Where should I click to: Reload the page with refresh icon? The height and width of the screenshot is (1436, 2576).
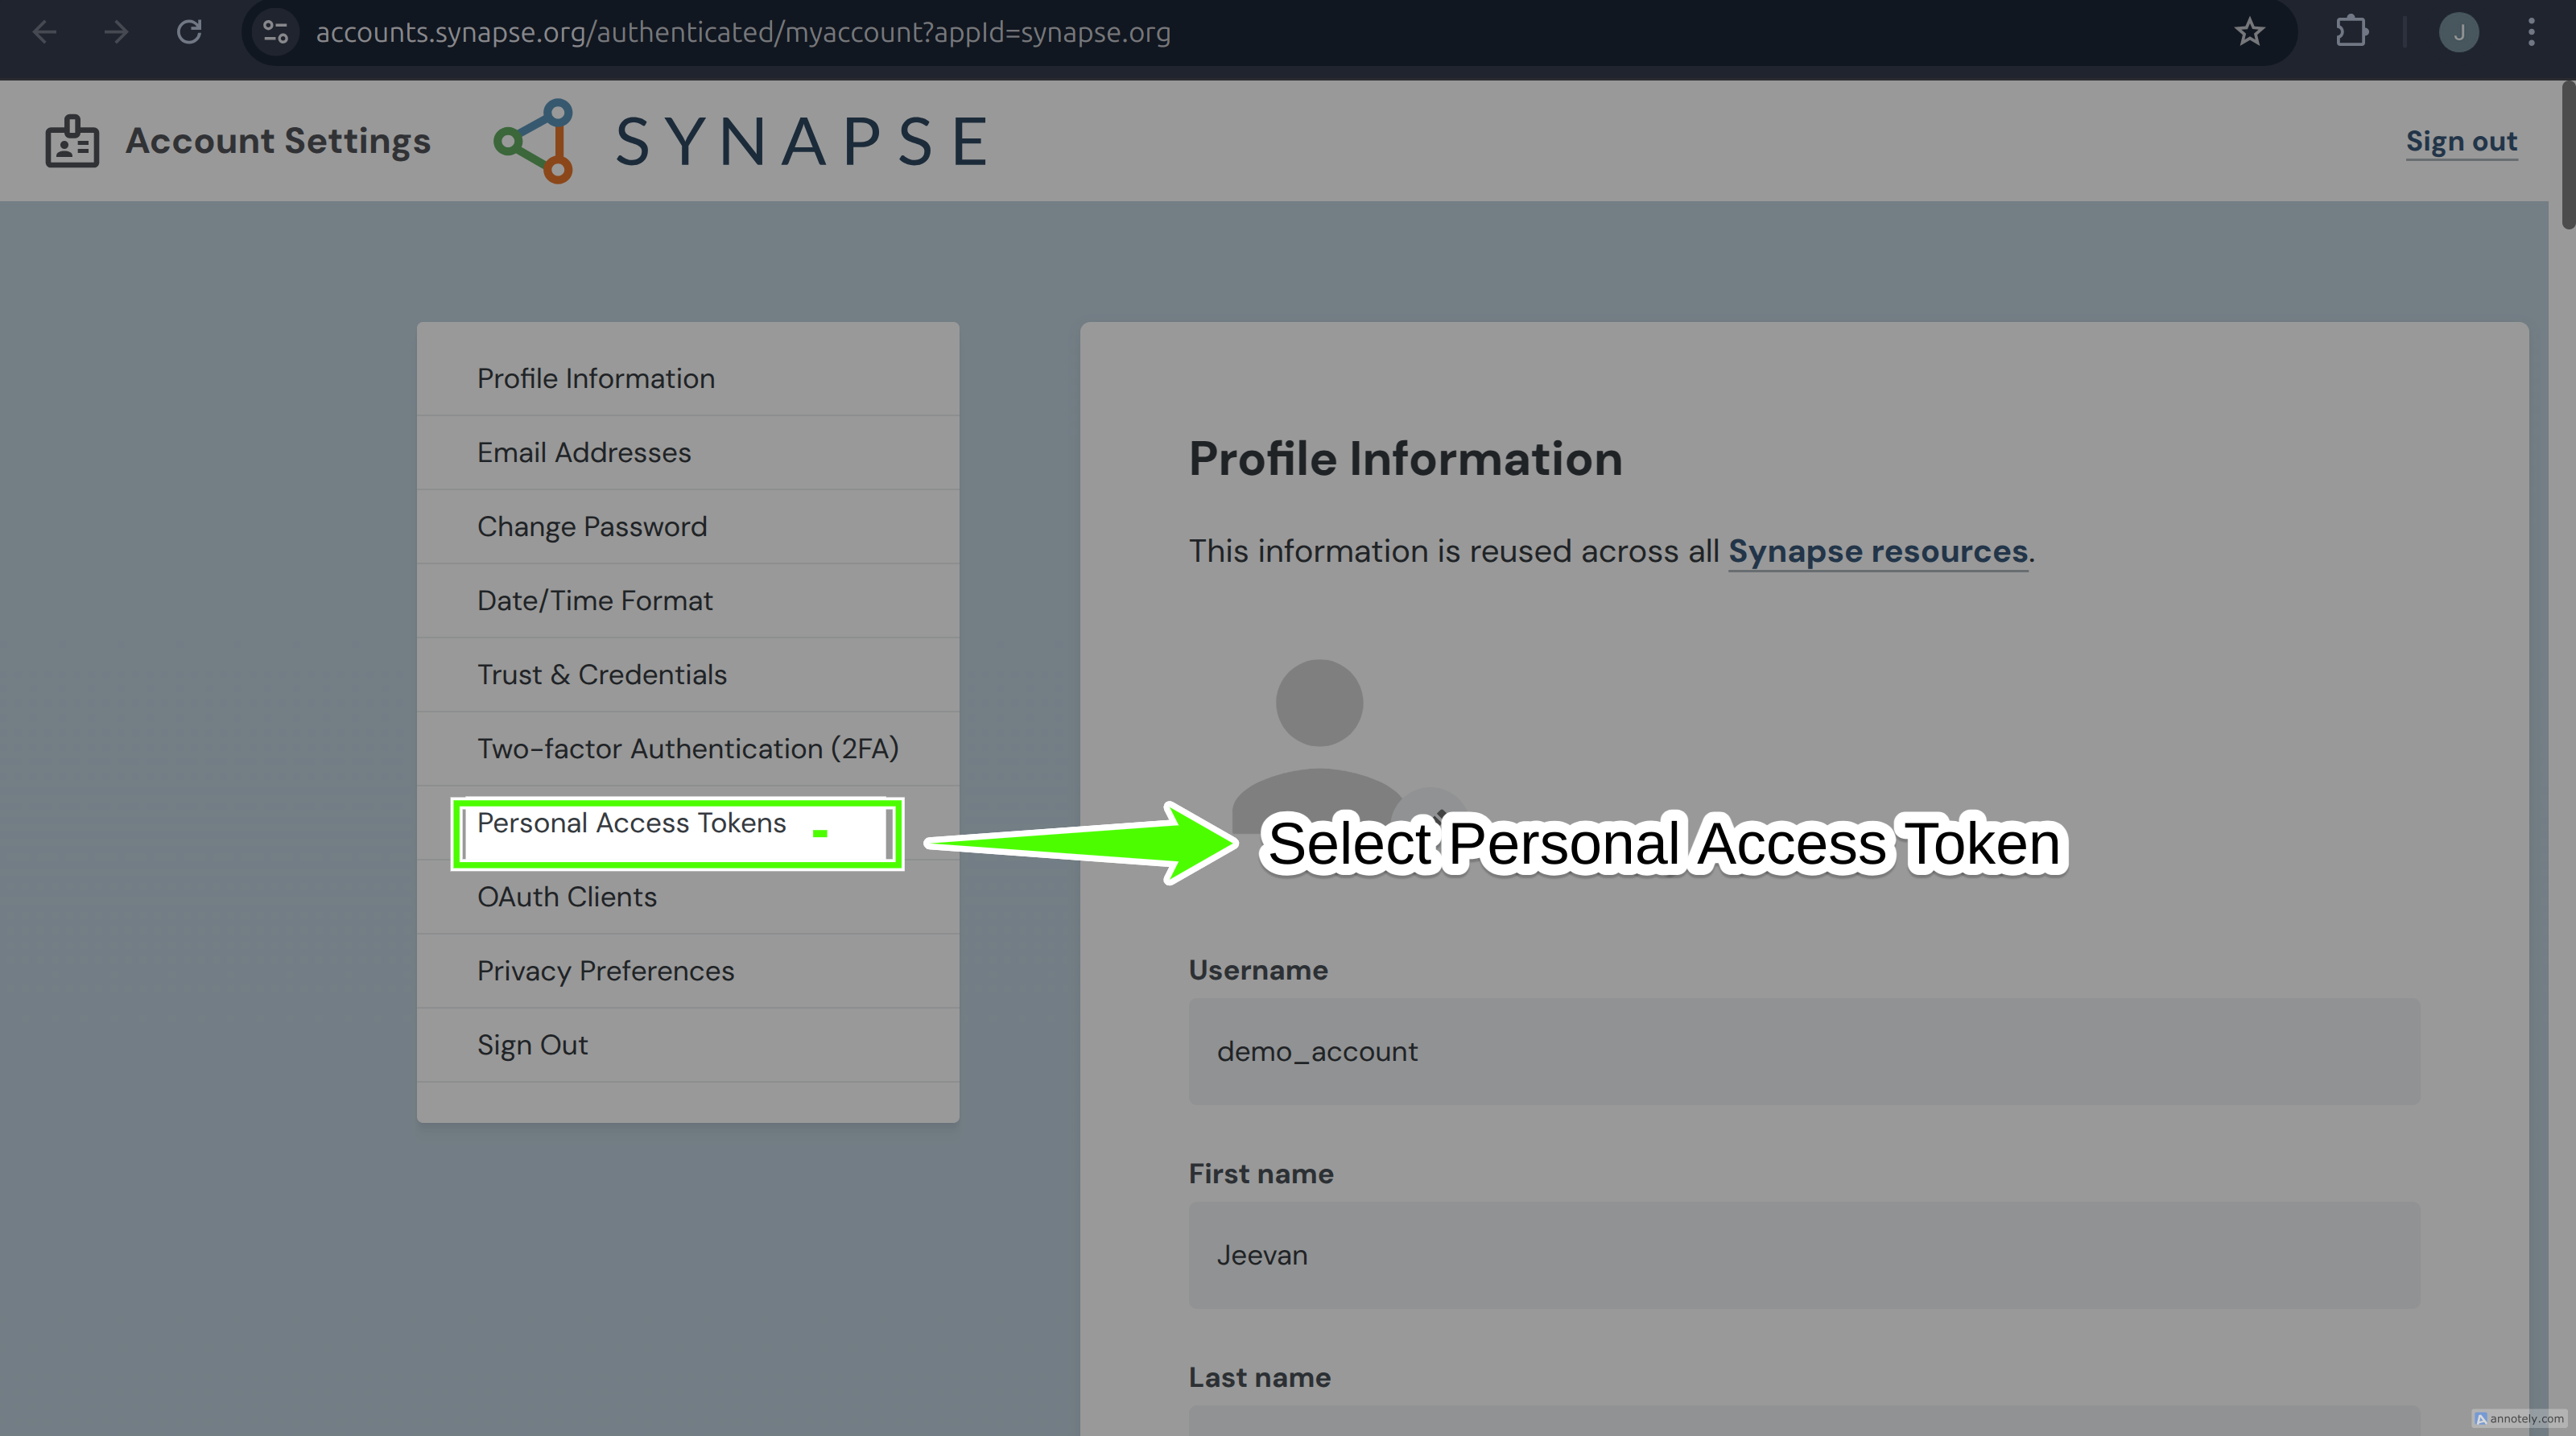click(x=189, y=32)
